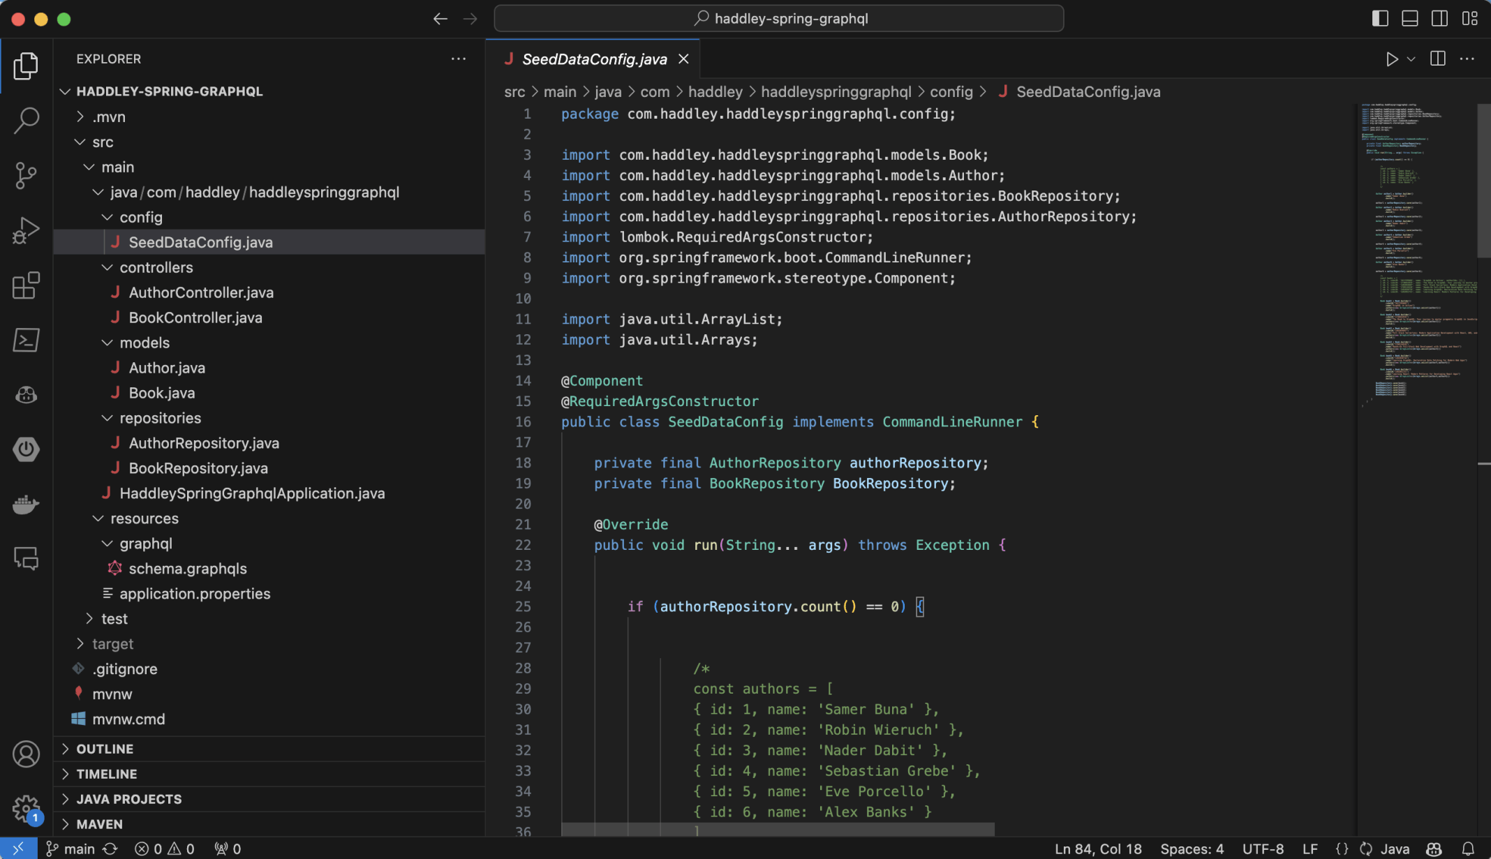Image resolution: width=1491 pixels, height=859 pixels.
Task: Expand the MAVEN section
Action: (99, 824)
